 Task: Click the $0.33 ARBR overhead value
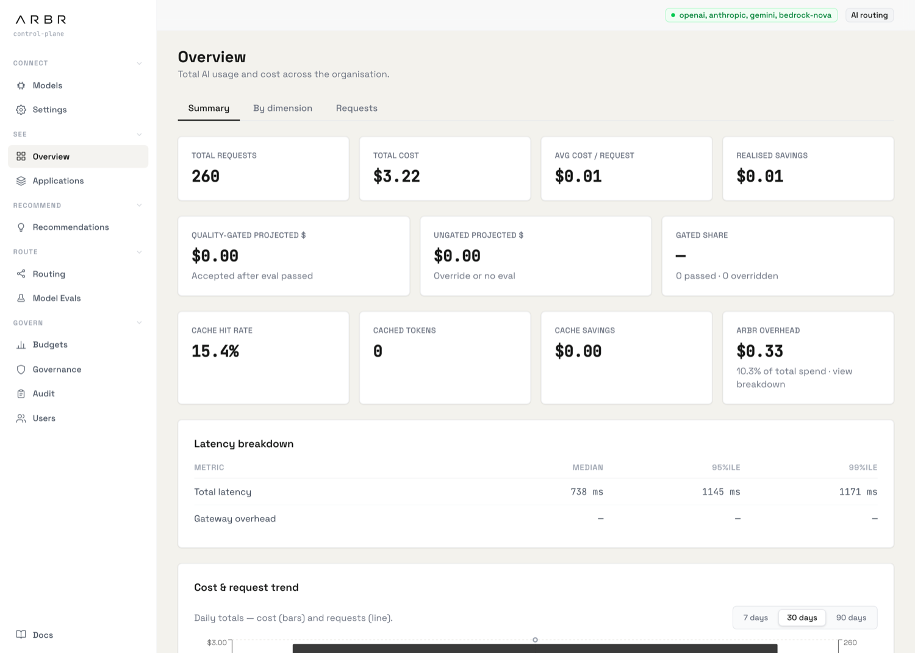point(759,351)
